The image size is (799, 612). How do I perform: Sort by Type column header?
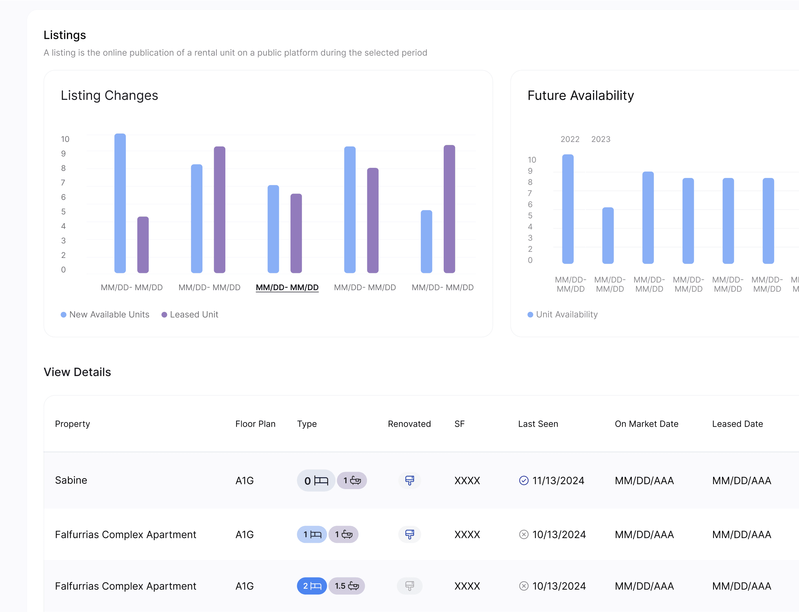307,424
